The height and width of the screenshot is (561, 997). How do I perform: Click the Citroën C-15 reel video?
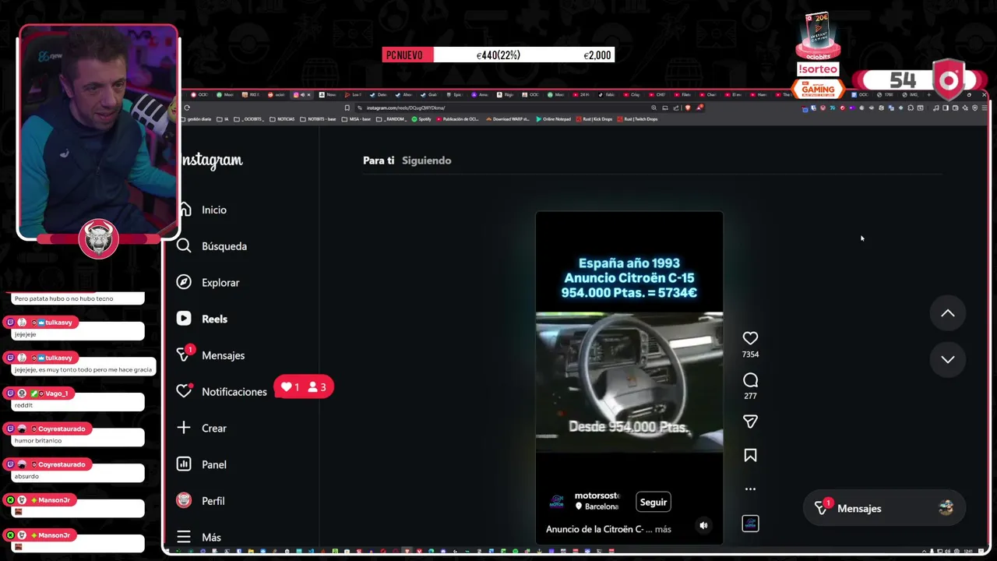pos(629,378)
